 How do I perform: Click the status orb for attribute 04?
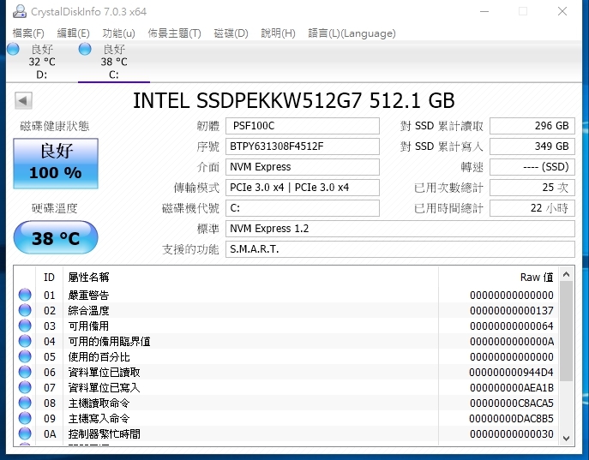(x=25, y=341)
